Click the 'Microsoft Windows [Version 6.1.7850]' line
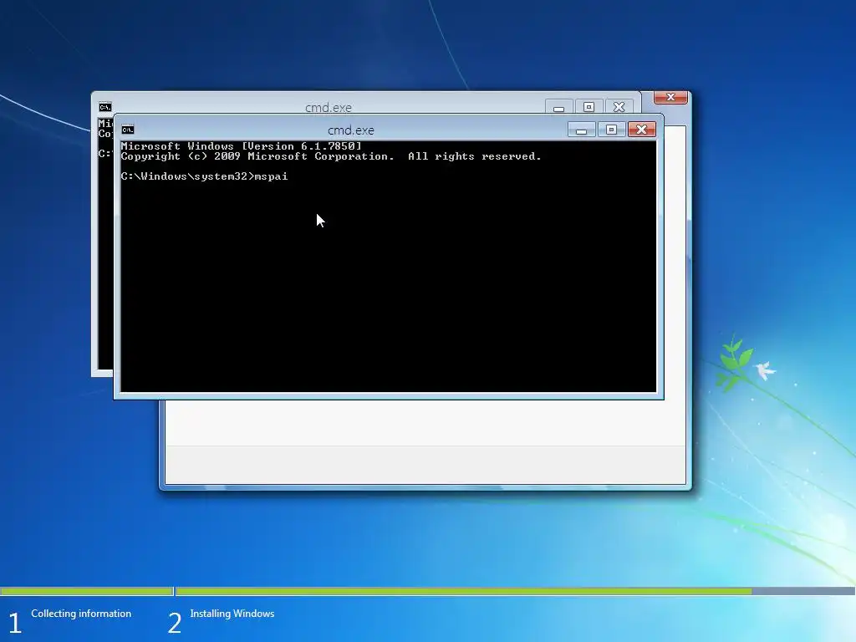The image size is (856, 642). tap(241, 145)
